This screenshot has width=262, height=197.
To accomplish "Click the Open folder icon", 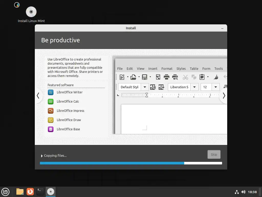I will (133, 77).
